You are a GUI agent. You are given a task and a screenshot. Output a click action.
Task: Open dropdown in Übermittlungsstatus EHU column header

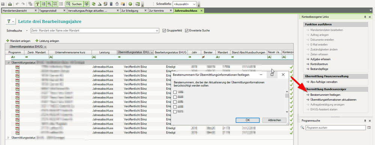click(152, 52)
